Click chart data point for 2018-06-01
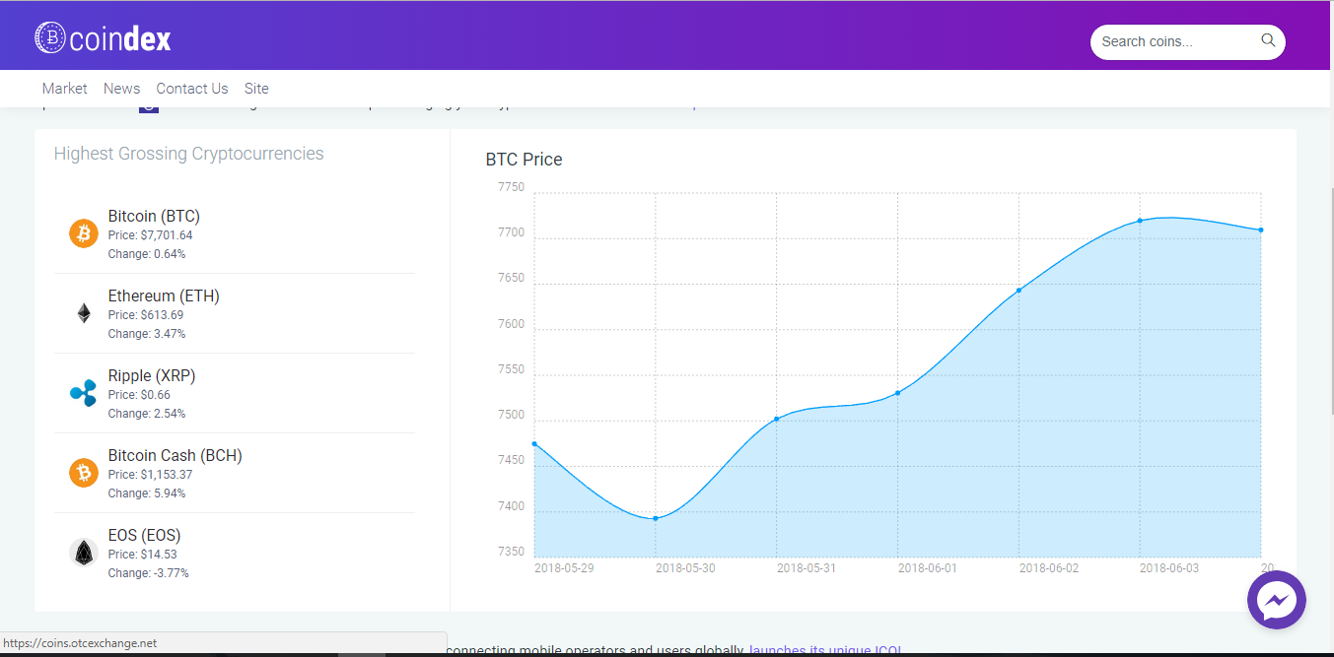Screen dimensions: 1334x657 tap(897, 393)
